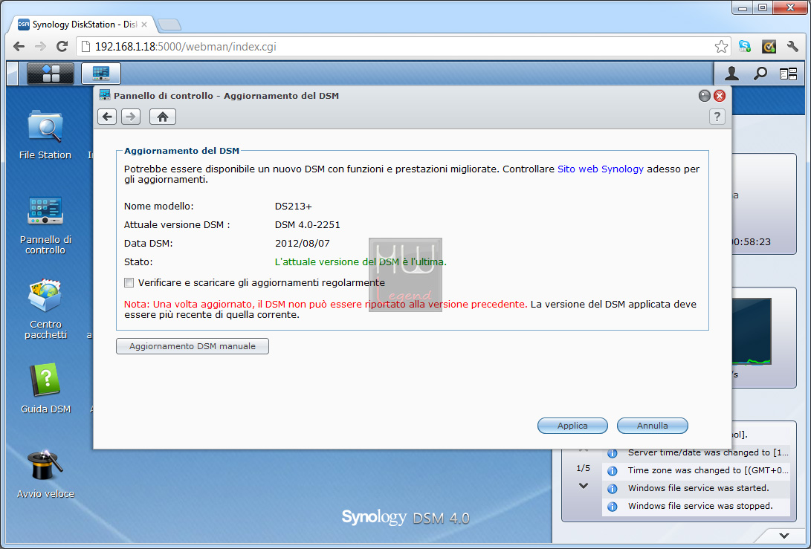Click the extension icon next to Skype
Image resolution: width=811 pixels, height=549 pixels.
click(x=769, y=47)
